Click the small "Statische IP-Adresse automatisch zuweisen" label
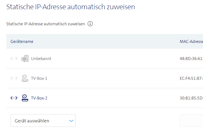The height and width of the screenshot is (130, 203). point(45,24)
